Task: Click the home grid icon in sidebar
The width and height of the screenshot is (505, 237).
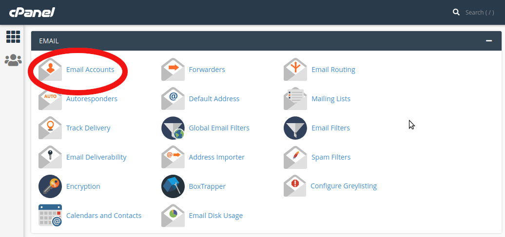Action: click(x=13, y=36)
